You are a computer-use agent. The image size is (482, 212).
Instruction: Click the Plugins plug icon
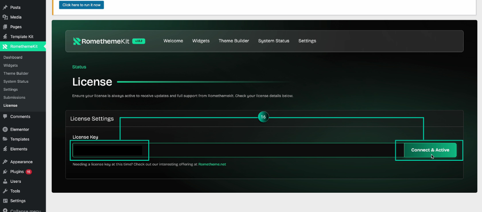(5, 172)
